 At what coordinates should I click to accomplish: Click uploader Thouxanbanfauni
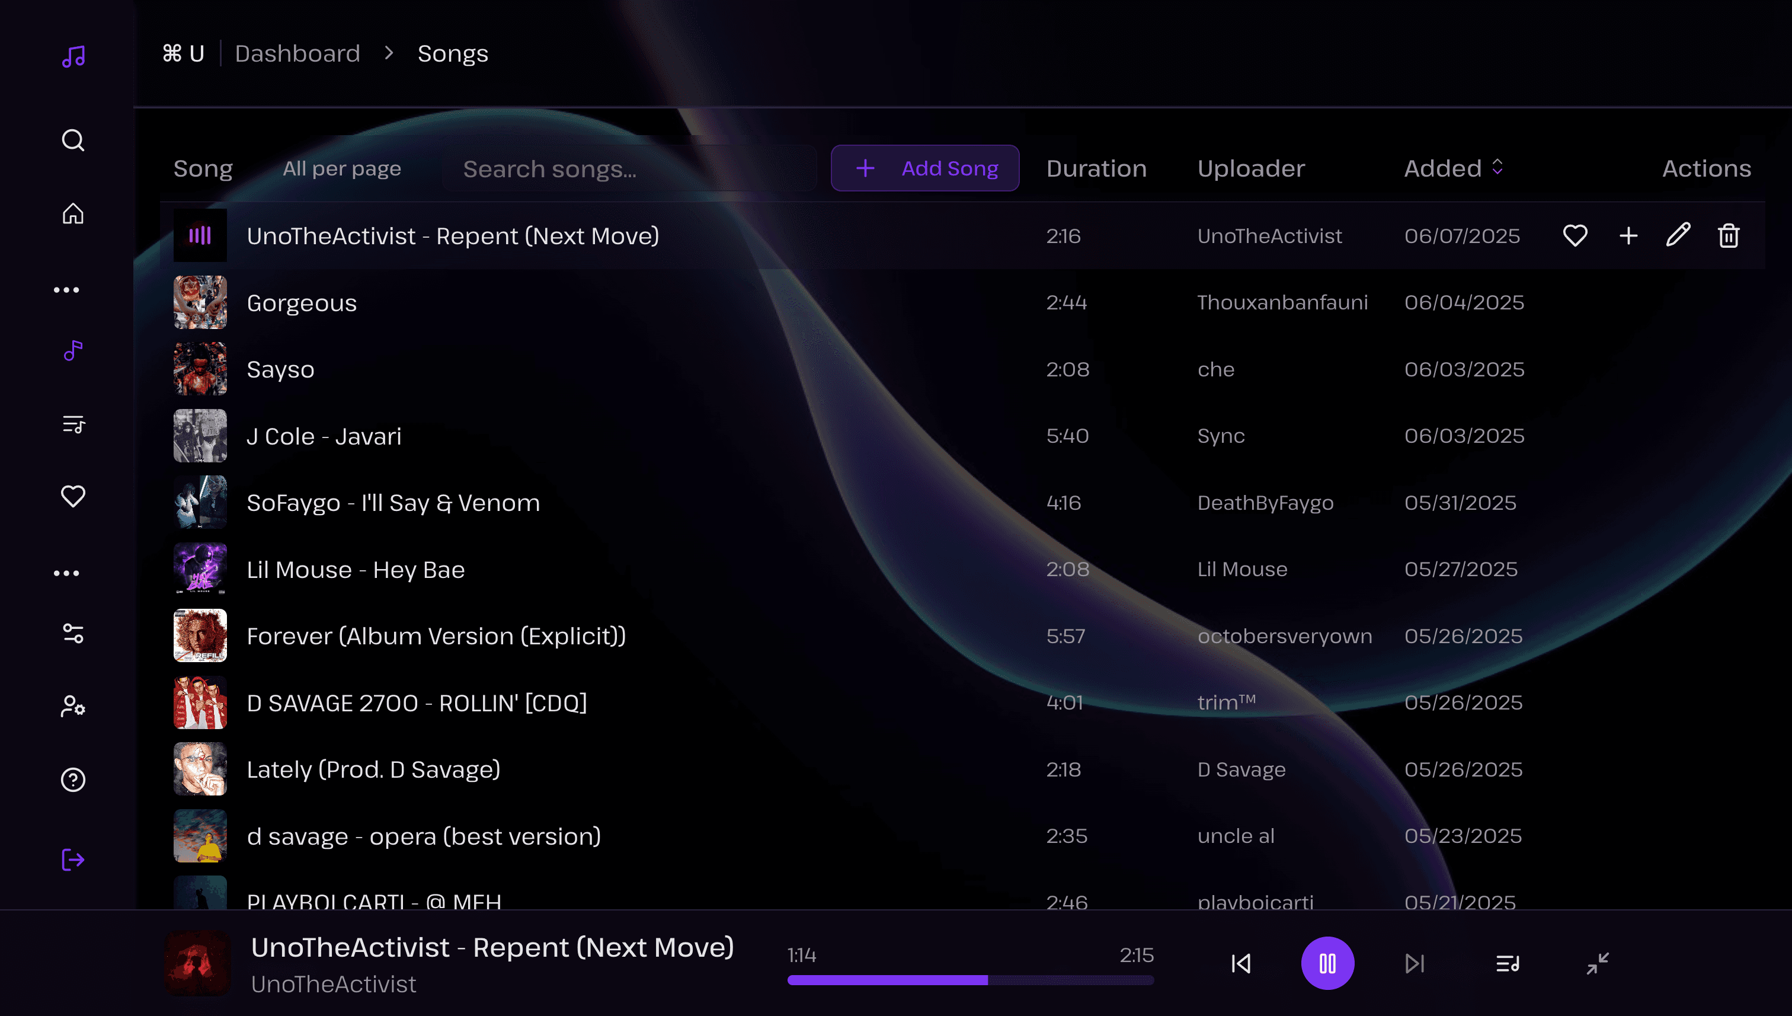point(1282,302)
